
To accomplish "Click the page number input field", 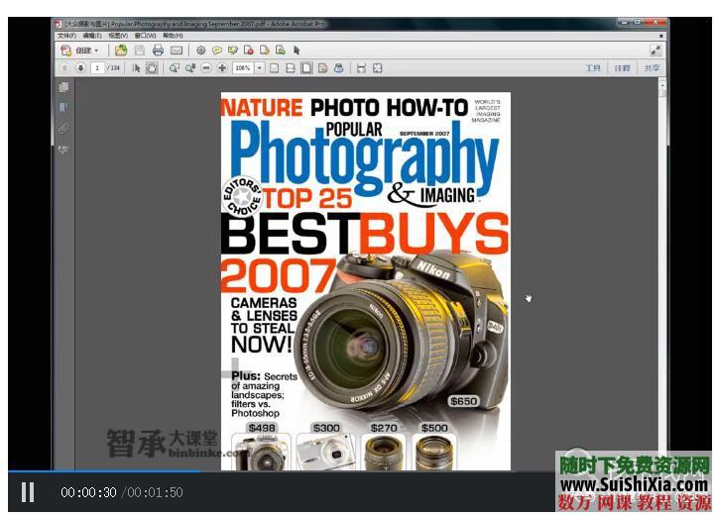I will pyautogui.click(x=98, y=68).
